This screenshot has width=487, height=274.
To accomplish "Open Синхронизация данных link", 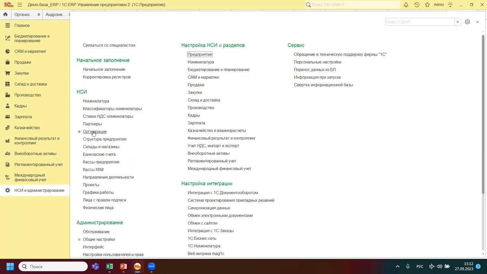I will (208, 208).
